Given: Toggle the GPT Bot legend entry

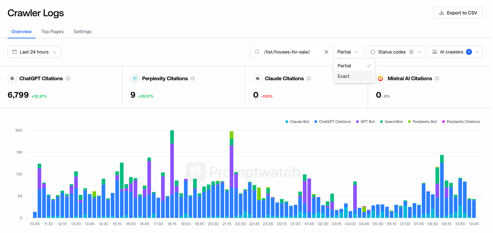Looking at the screenshot, I should (x=365, y=122).
